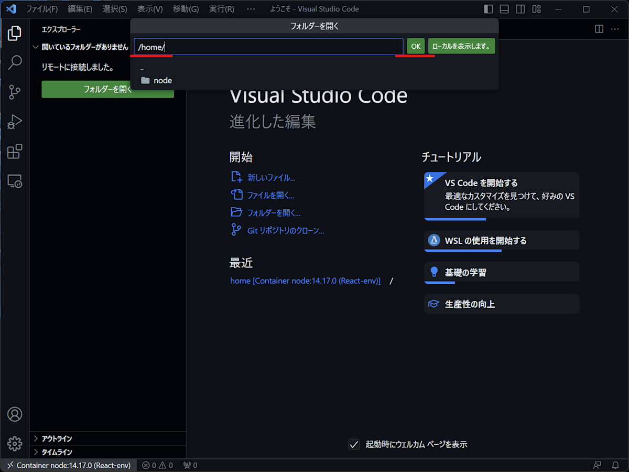Screen dimensions: 629x472
Task: Toggle the panel visibility icon
Action: click(504, 9)
